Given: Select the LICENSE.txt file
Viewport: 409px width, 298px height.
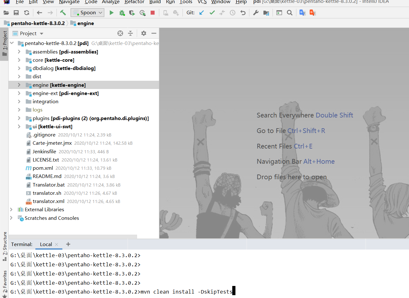Looking at the screenshot, I should (84, 160).
